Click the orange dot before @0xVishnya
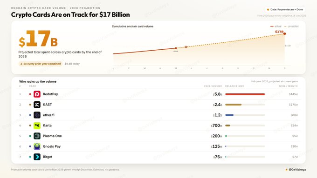The image size is (317, 178). pos(287,170)
